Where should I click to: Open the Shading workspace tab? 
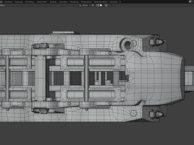click(x=53, y=2)
